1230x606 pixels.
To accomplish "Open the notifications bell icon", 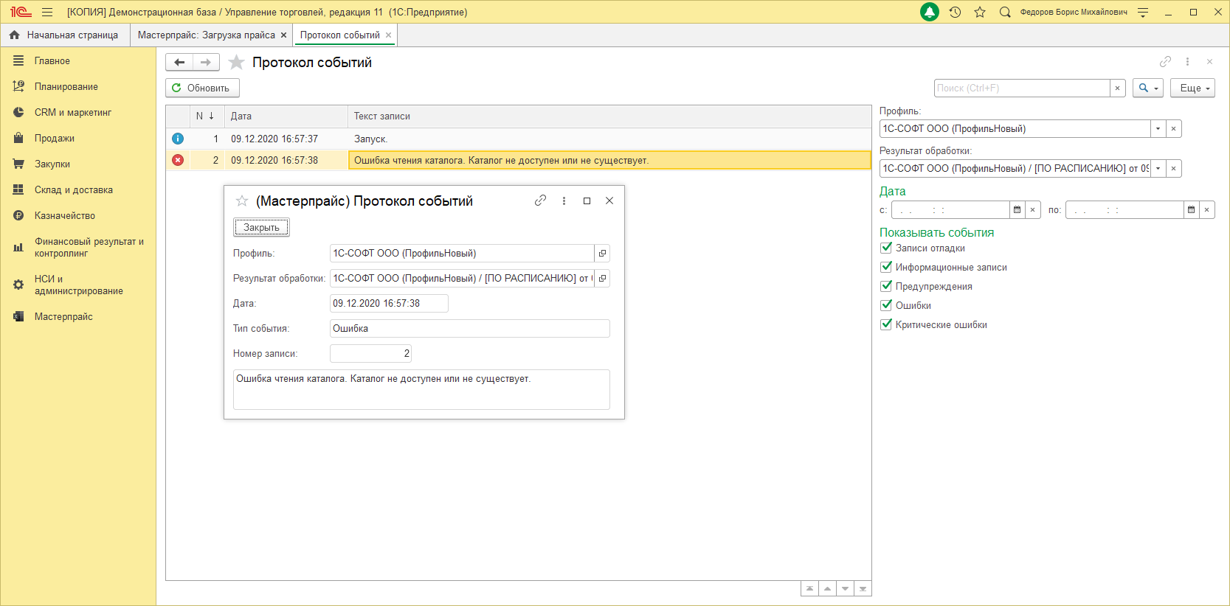I will (x=930, y=12).
